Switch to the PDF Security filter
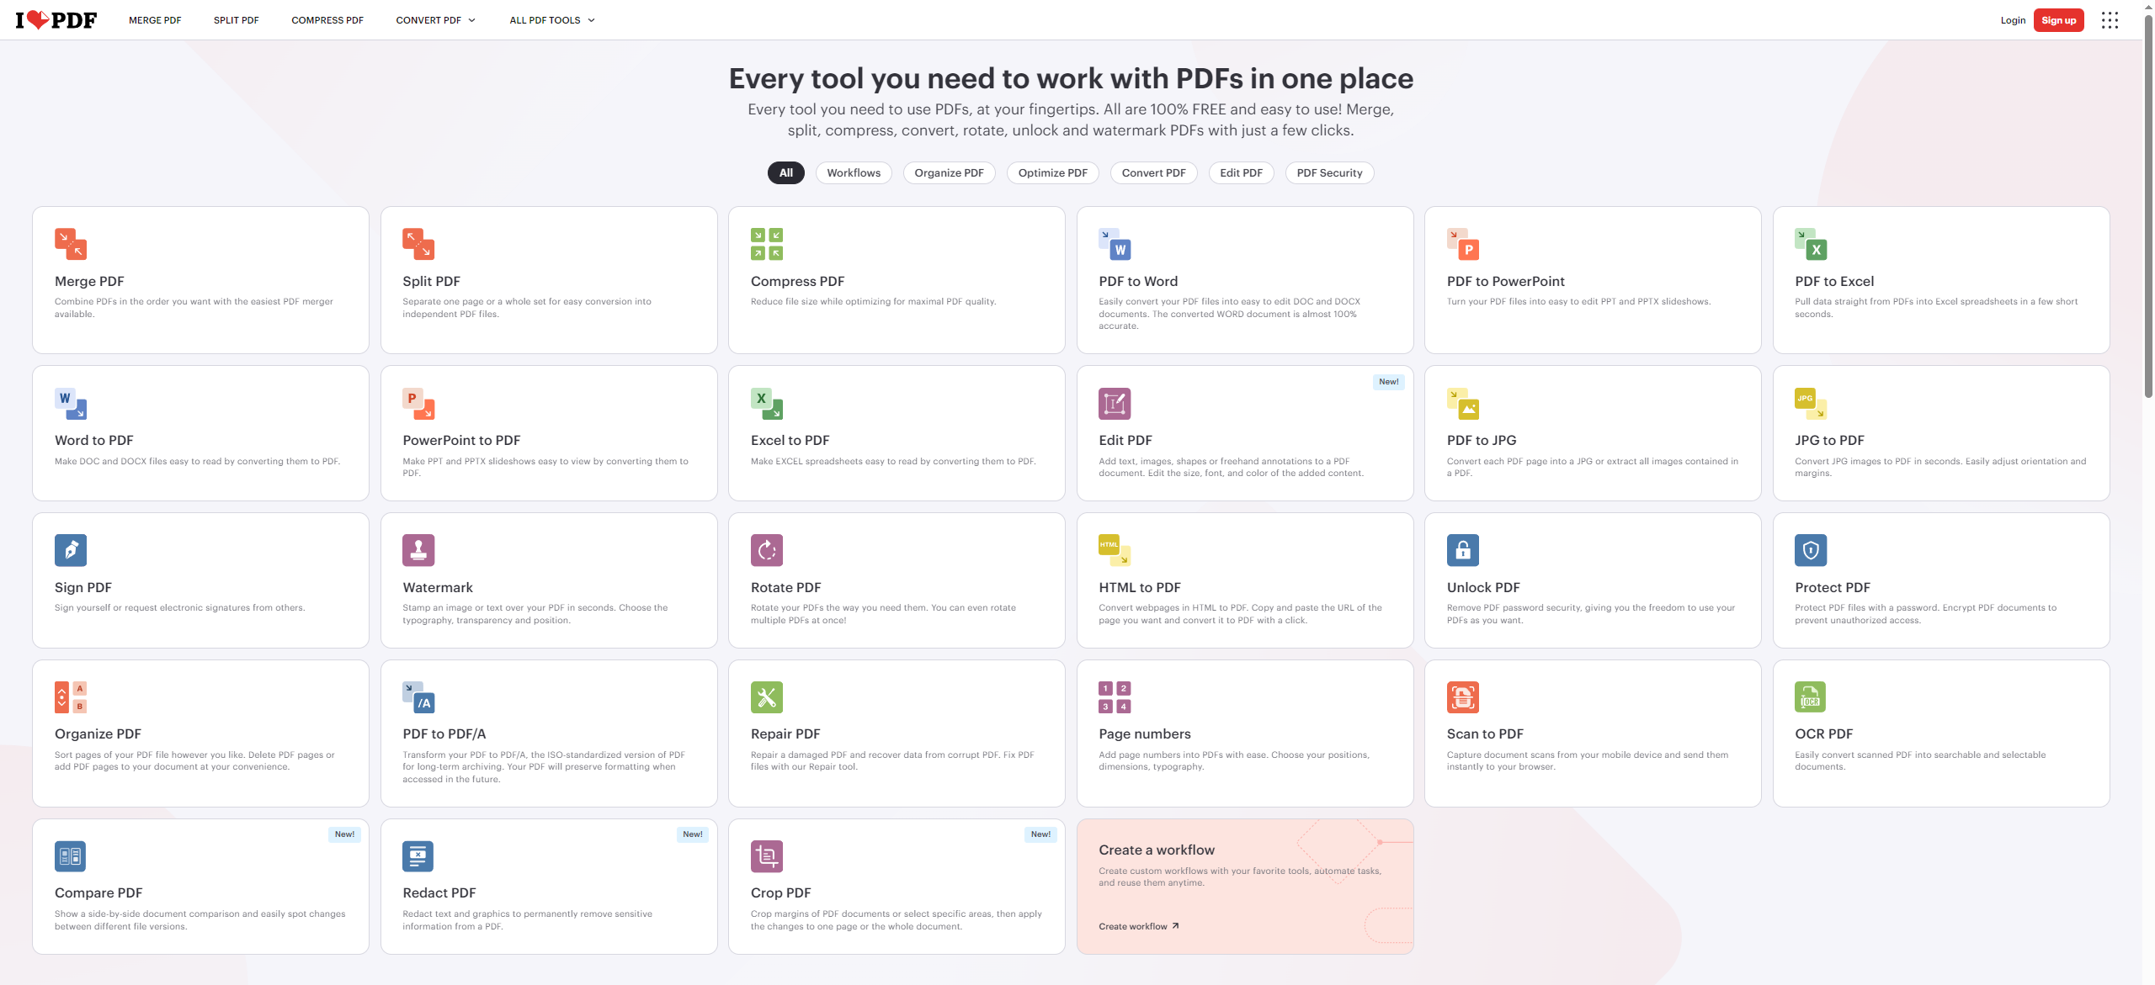Screen dimensions: 2155x985 (x=1329, y=172)
